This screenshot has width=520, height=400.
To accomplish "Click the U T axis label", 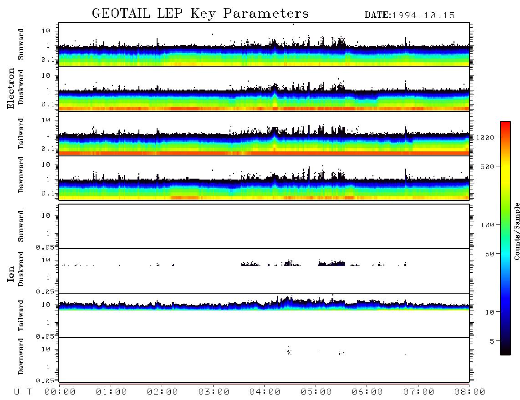I will coord(23,392).
